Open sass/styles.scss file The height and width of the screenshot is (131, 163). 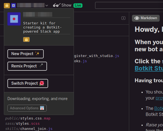22,123
